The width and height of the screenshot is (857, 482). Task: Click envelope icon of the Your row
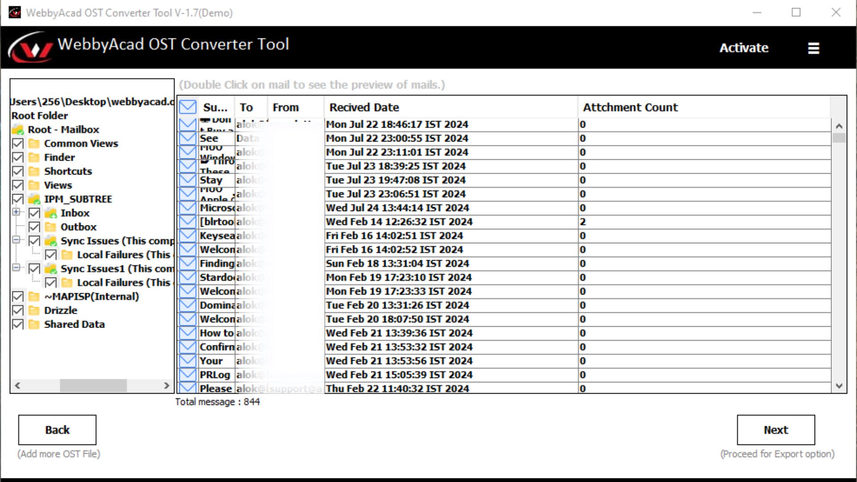click(187, 361)
